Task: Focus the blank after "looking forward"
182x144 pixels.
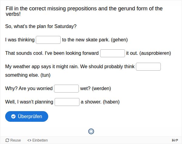Action: click(x=113, y=53)
